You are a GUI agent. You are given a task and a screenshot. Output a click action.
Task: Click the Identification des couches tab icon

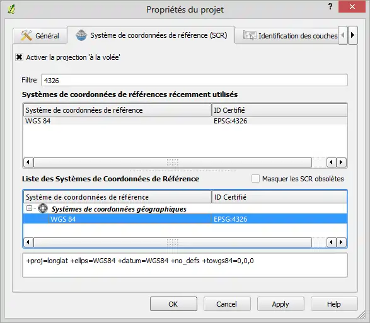click(x=250, y=36)
